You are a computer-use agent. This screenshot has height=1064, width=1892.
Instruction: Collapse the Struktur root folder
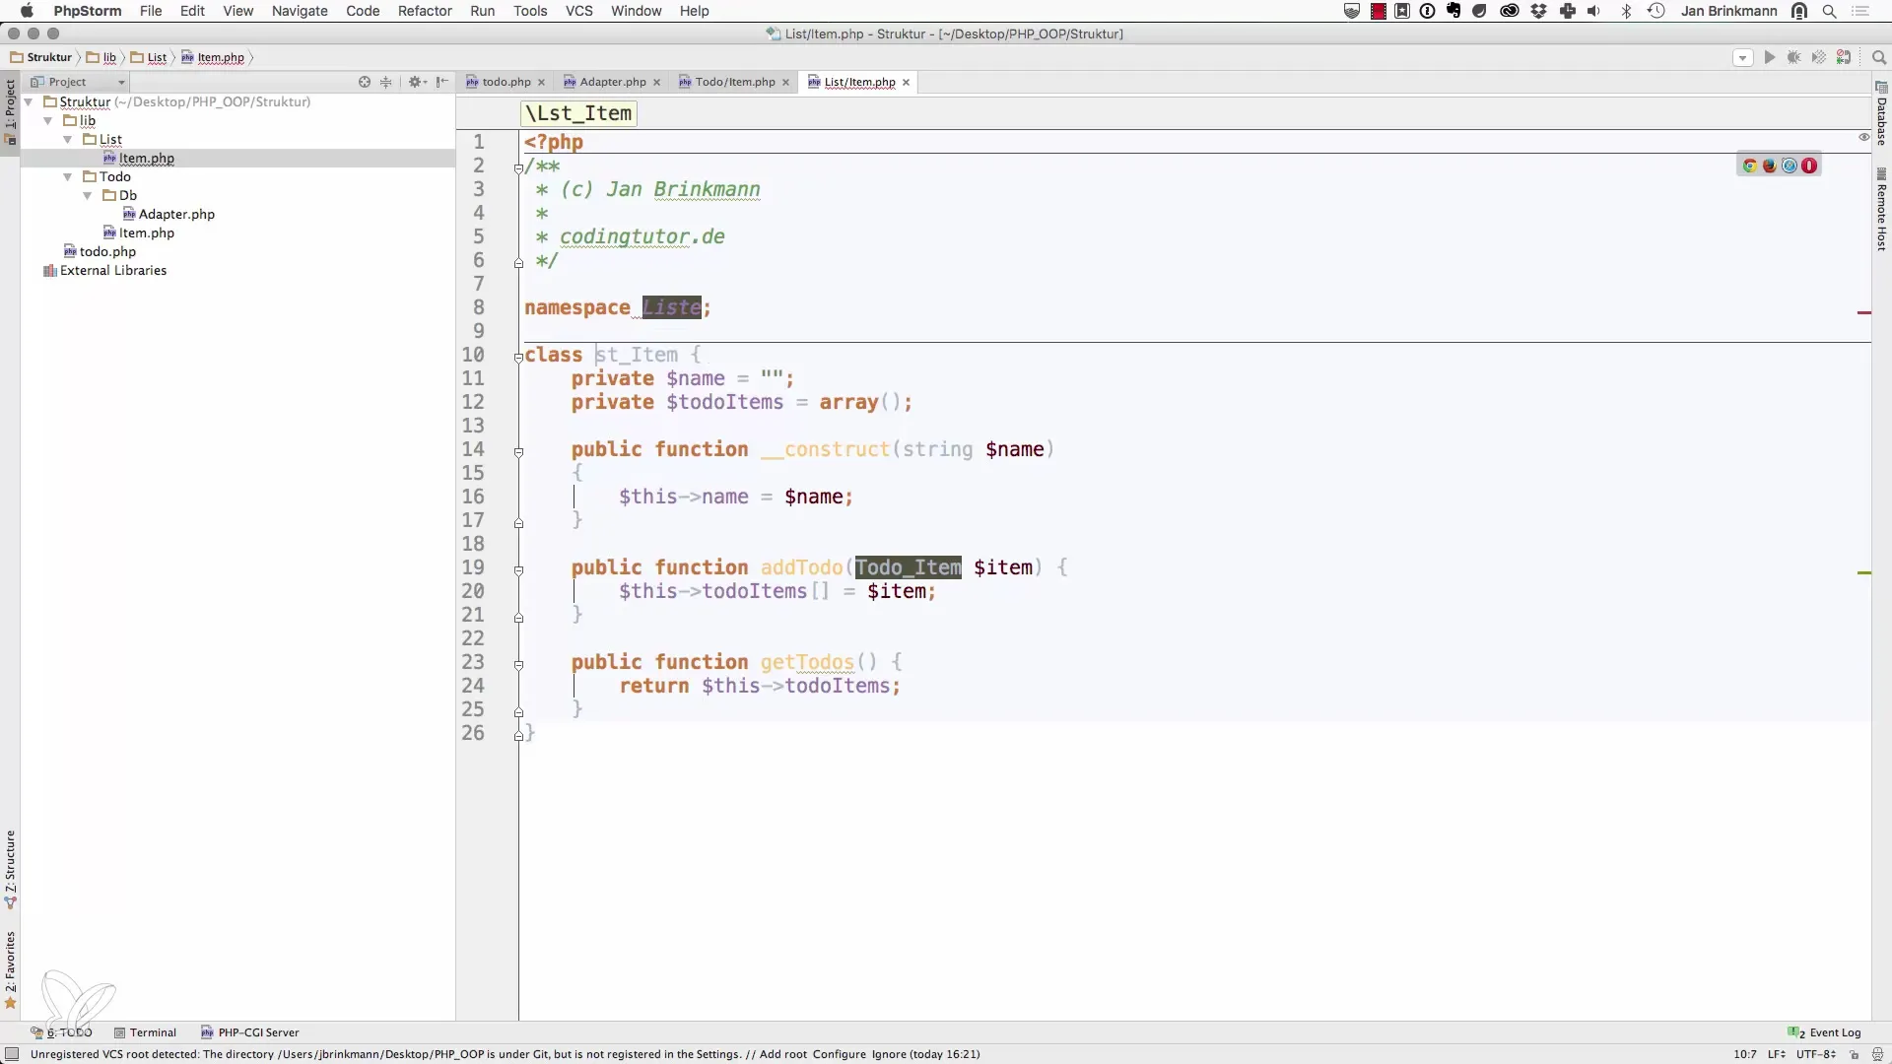(x=30, y=101)
